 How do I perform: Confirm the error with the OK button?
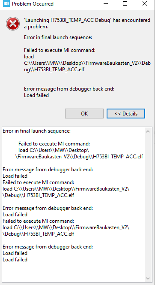point(84,114)
